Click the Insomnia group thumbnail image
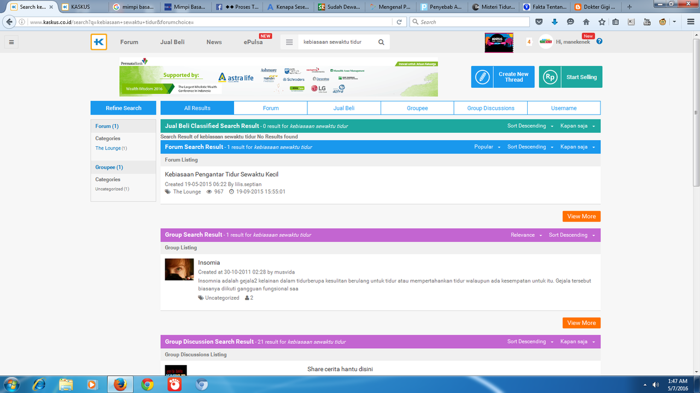 179,270
